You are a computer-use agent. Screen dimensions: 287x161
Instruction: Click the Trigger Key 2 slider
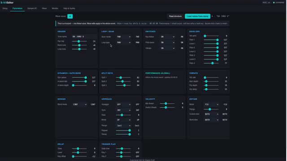123,157
